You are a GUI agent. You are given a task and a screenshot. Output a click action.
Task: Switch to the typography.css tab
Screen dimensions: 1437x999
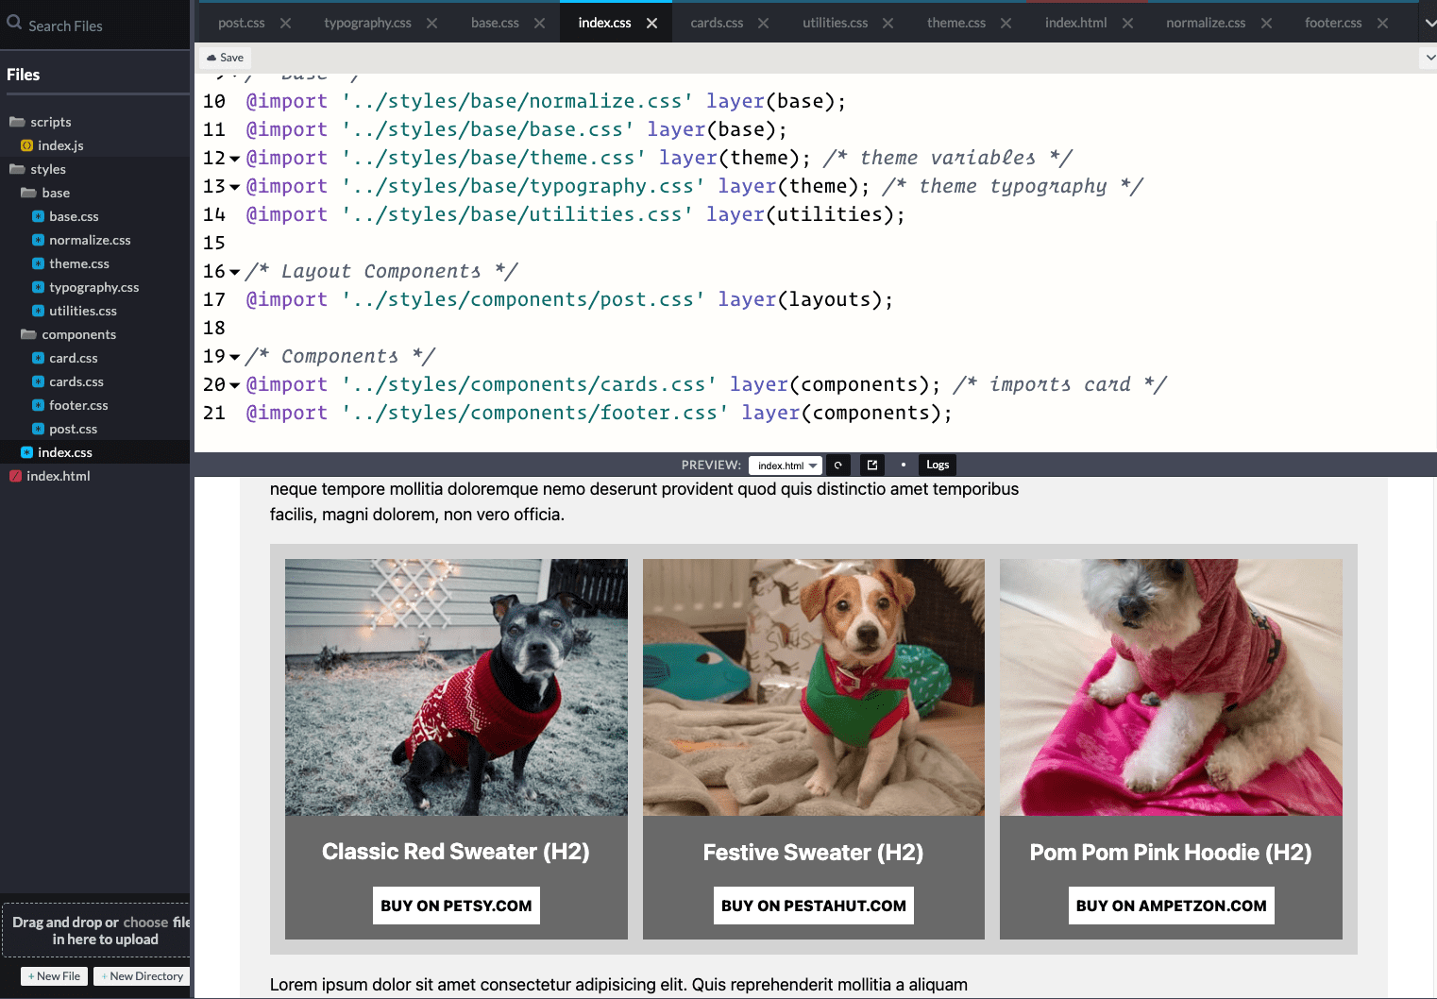pos(366,22)
